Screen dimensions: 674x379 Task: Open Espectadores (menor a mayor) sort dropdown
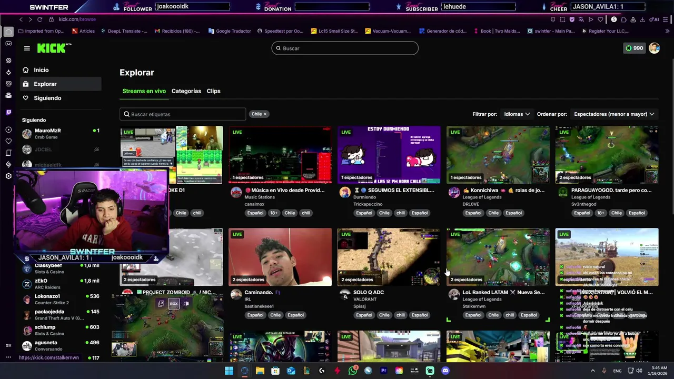(614, 114)
